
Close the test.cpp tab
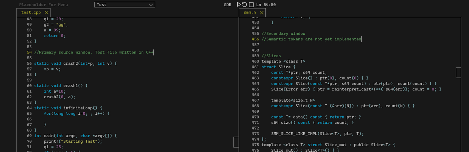coord(47,12)
